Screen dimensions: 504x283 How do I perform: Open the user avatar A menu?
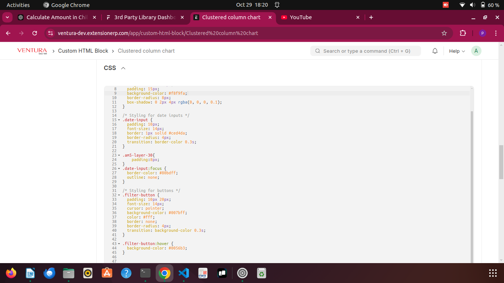coord(476,51)
